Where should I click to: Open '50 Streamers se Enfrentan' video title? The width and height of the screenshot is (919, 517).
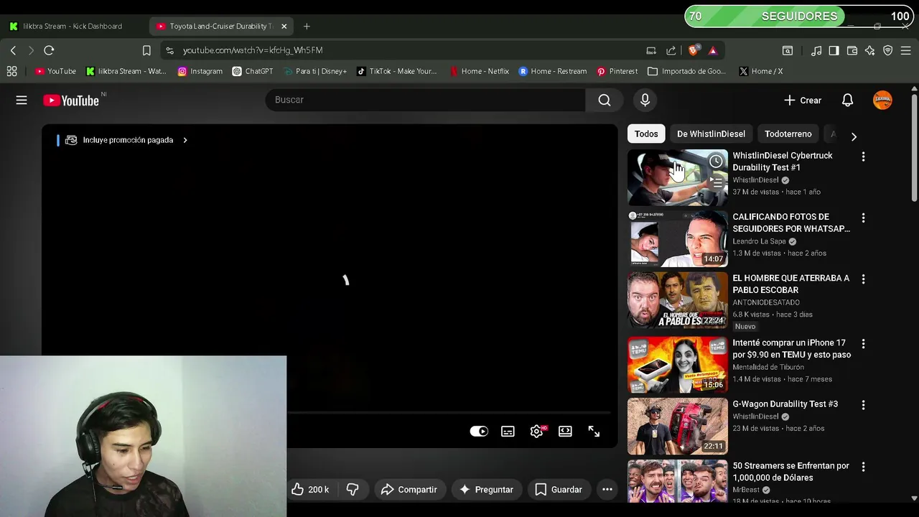pyautogui.click(x=790, y=472)
